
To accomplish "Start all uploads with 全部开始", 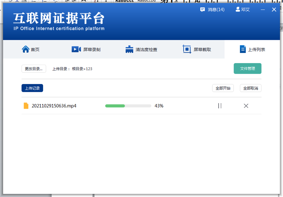I will click(223, 88).
